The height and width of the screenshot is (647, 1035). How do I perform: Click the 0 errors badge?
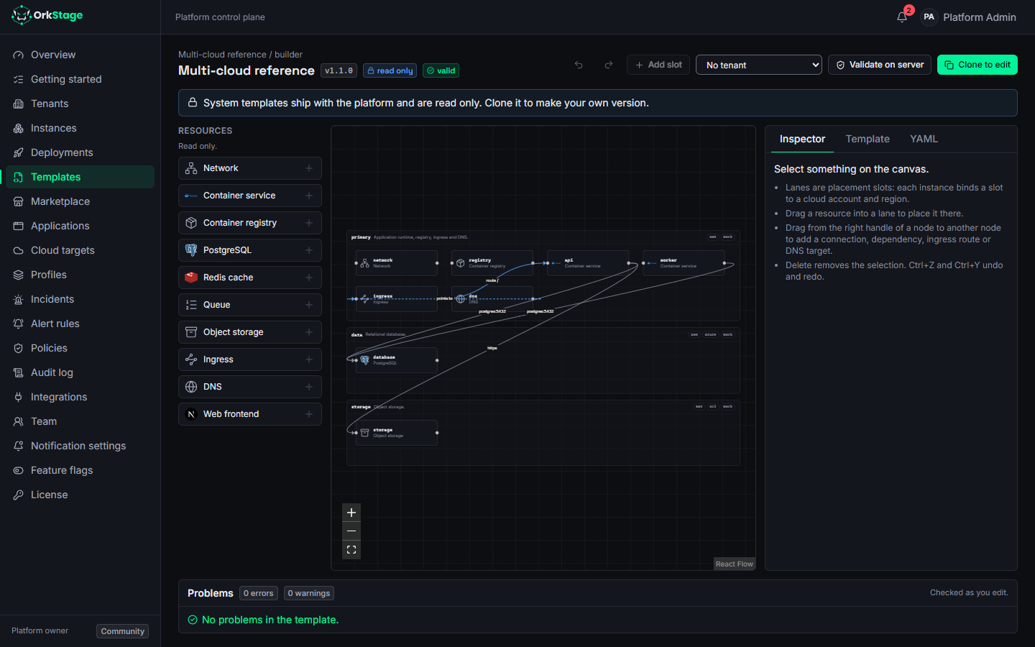259,593
